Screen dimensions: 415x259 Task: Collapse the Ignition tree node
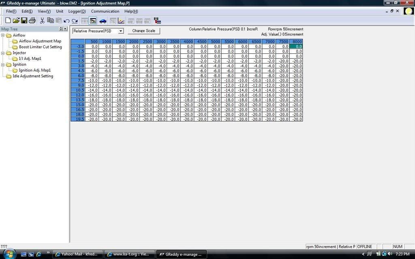(3, 64)
